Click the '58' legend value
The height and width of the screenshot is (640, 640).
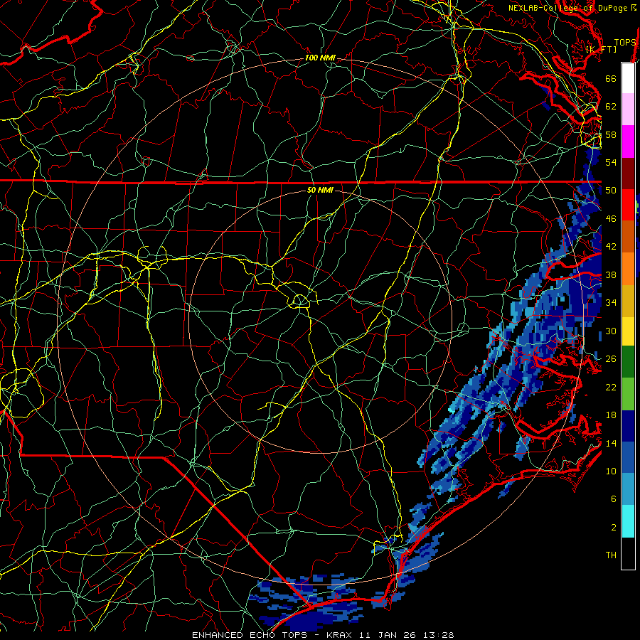(x=611, y=134)
